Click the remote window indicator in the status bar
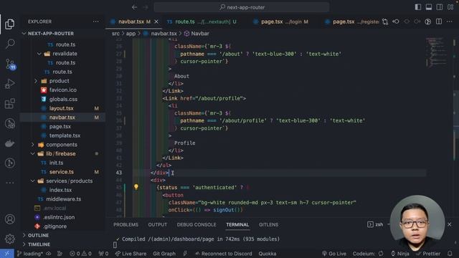The height and width of the screenshot is (258, 459). click(x=6, y=254)
